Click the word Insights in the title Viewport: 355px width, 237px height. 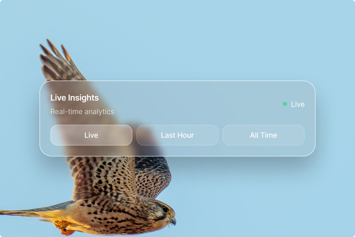click(83, 98)
